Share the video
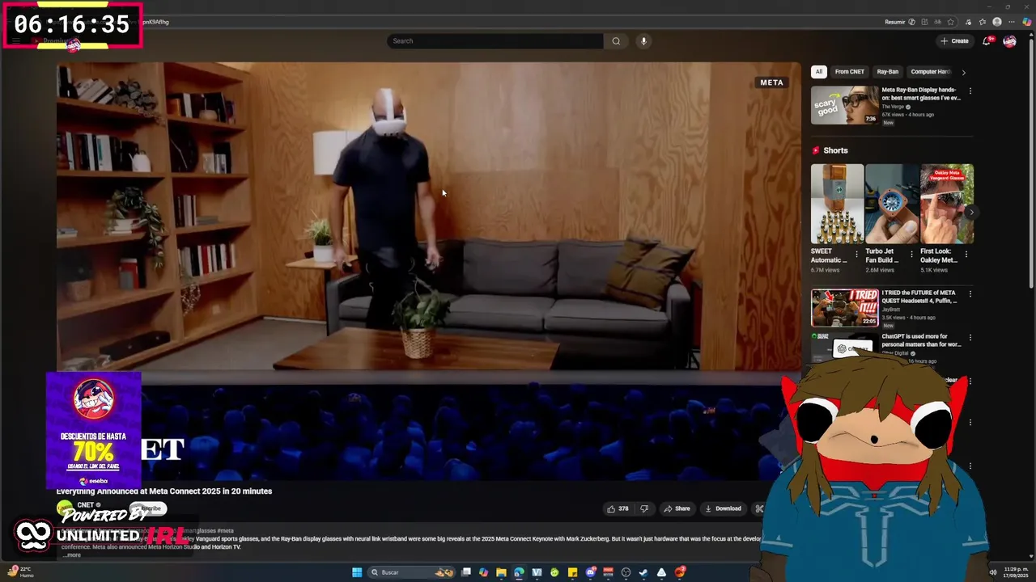Image resolution: width=1036 pixels, height=582 pixels. click(x=677, y=508)
